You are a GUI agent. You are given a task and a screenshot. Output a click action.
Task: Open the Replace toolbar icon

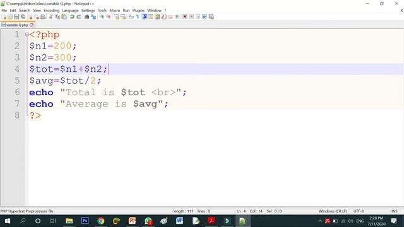[x=93, y=17]
